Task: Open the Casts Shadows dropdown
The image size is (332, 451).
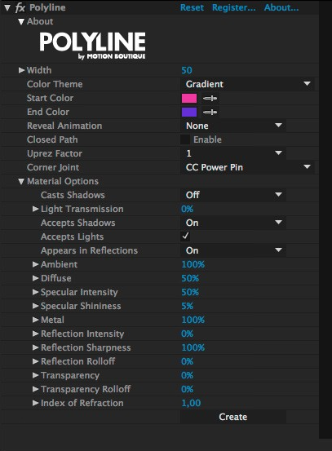Action: (x=233, y=195)
